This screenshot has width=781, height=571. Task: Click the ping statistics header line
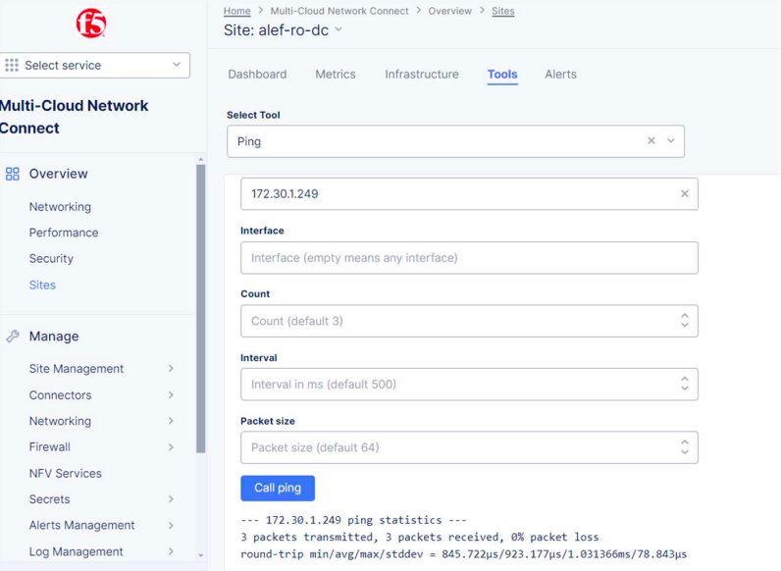(353, 520)
